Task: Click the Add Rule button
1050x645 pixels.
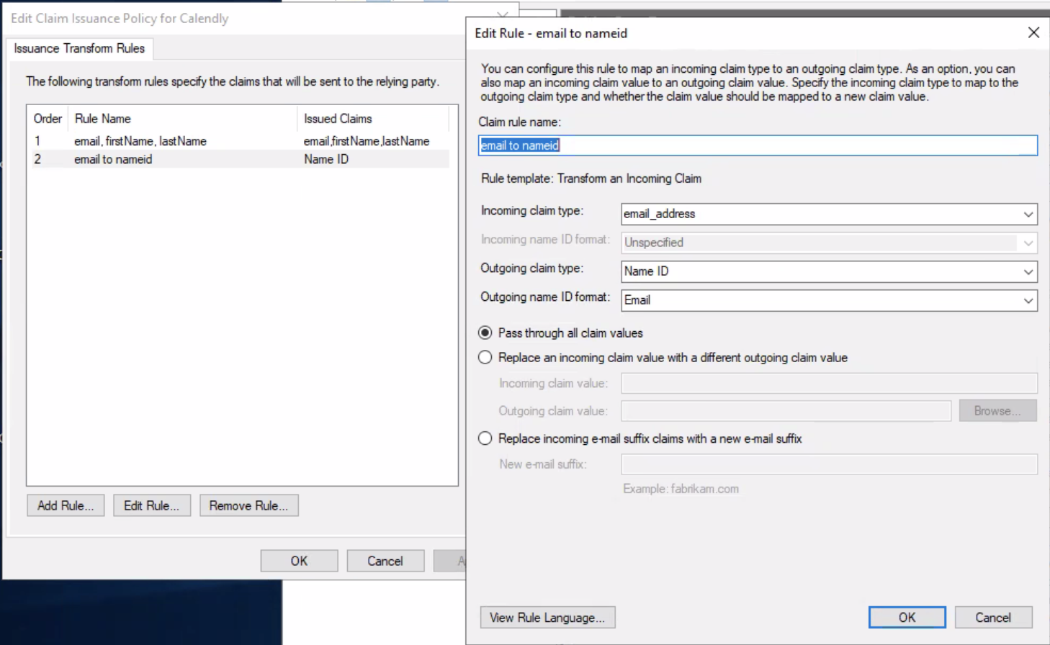Action: pos(66,505)
